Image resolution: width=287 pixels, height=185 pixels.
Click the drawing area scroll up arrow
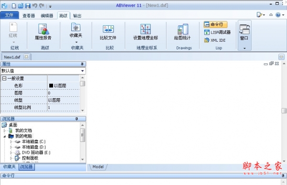point(284,64)
